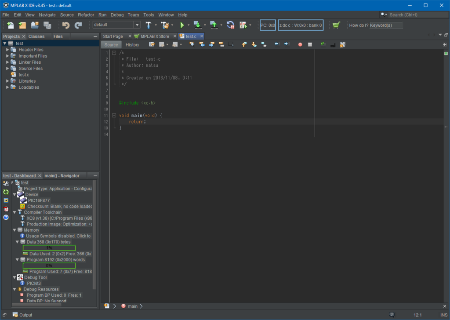Viewport: 450px width, 320px height.
Task: Click the Open Project folder icon
Action: pyautogui.click(x=35, y=25)
